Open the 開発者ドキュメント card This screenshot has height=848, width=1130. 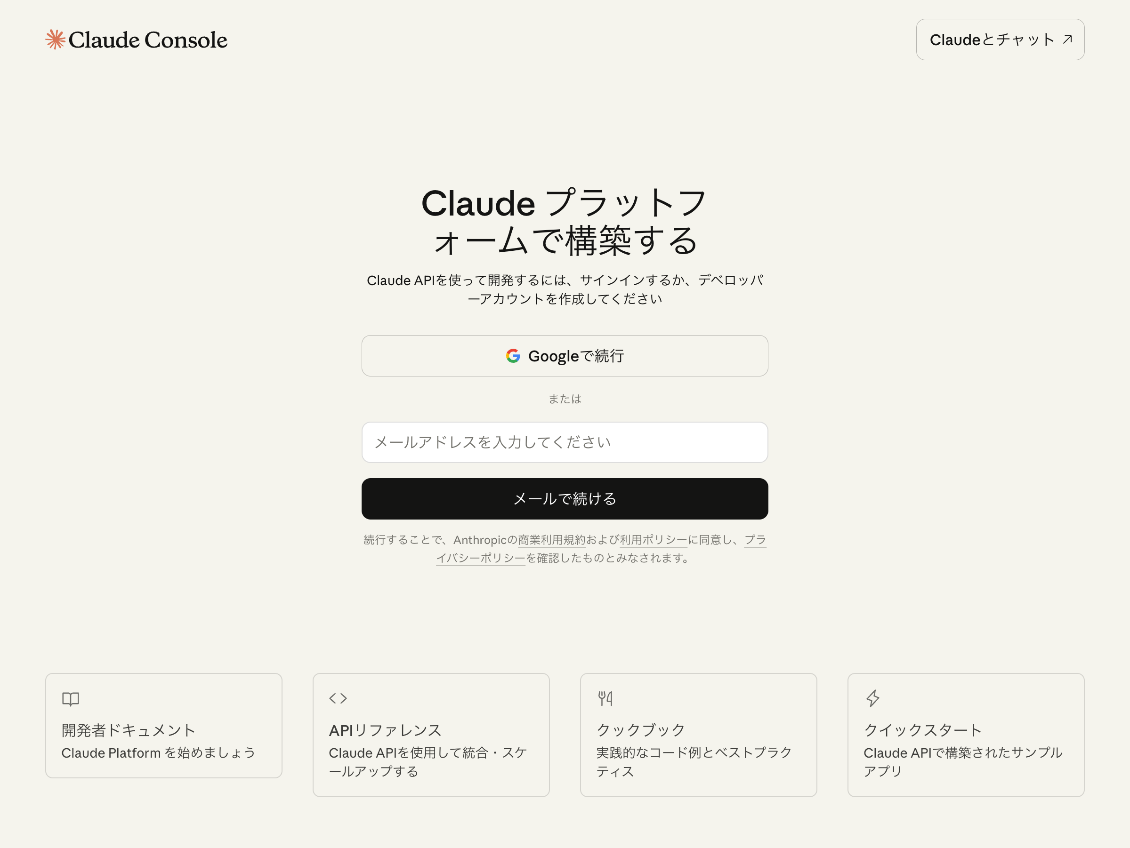(163, 726)
